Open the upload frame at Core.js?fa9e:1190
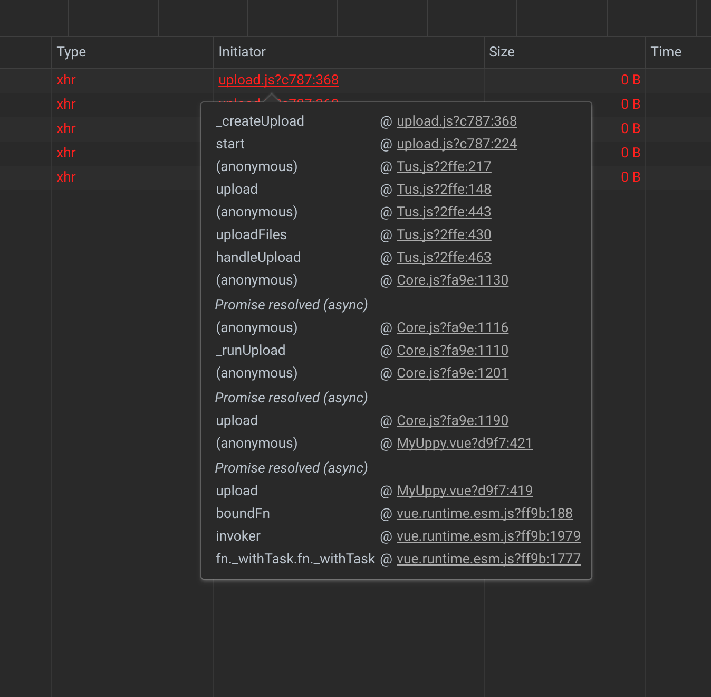The image size is (711, 697). (x=452, y=420)
